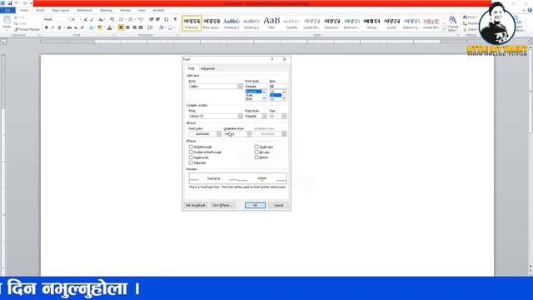Image resolution: width=533 pixels, height=300 pixels.
Task: Click the Bullets list icon
Action: (x=121, y=20)
